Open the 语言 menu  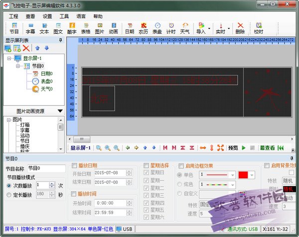click(x=81, y=16)
